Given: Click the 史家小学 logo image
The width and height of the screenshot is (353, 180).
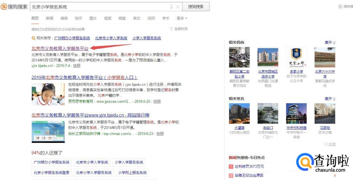Looking at the screenshot, I should [x=296, y=57].
